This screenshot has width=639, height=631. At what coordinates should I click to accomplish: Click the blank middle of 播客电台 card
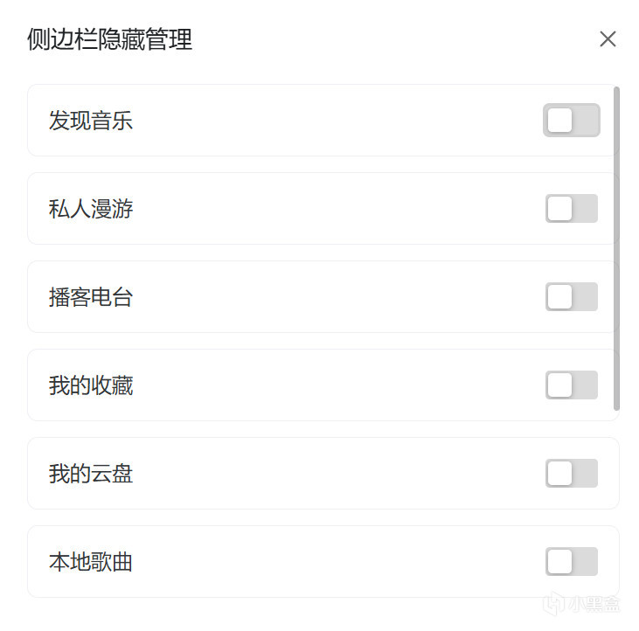point(332,297)
